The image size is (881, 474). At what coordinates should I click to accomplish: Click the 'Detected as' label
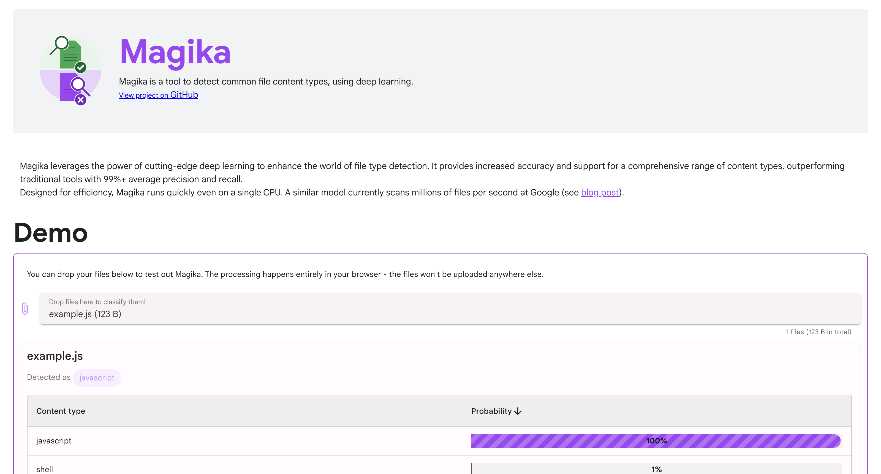pyautogui.click(x=48, y=377)
